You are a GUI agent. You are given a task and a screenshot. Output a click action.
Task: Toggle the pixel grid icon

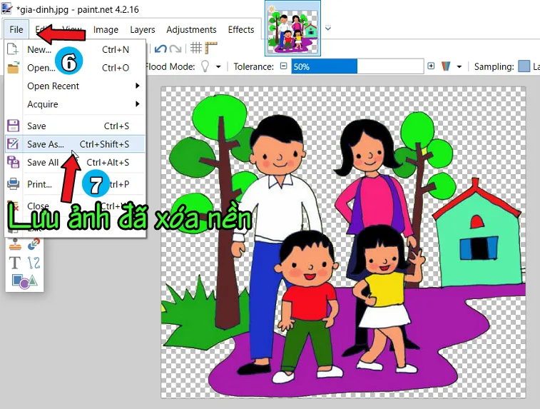[x=196, y=48]
